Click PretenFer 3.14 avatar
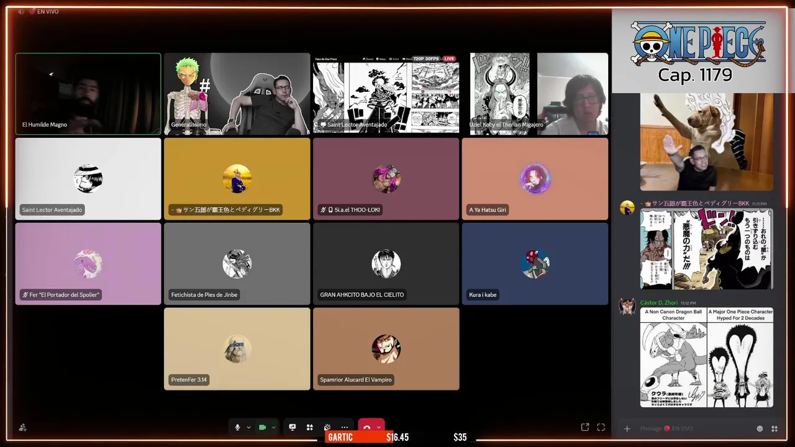This screenshot has height=447, width=795. point(237,349)
